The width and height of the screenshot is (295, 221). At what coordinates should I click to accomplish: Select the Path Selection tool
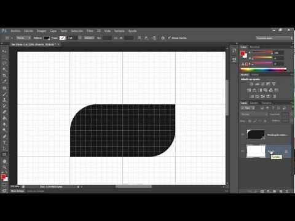coord(4,149)
